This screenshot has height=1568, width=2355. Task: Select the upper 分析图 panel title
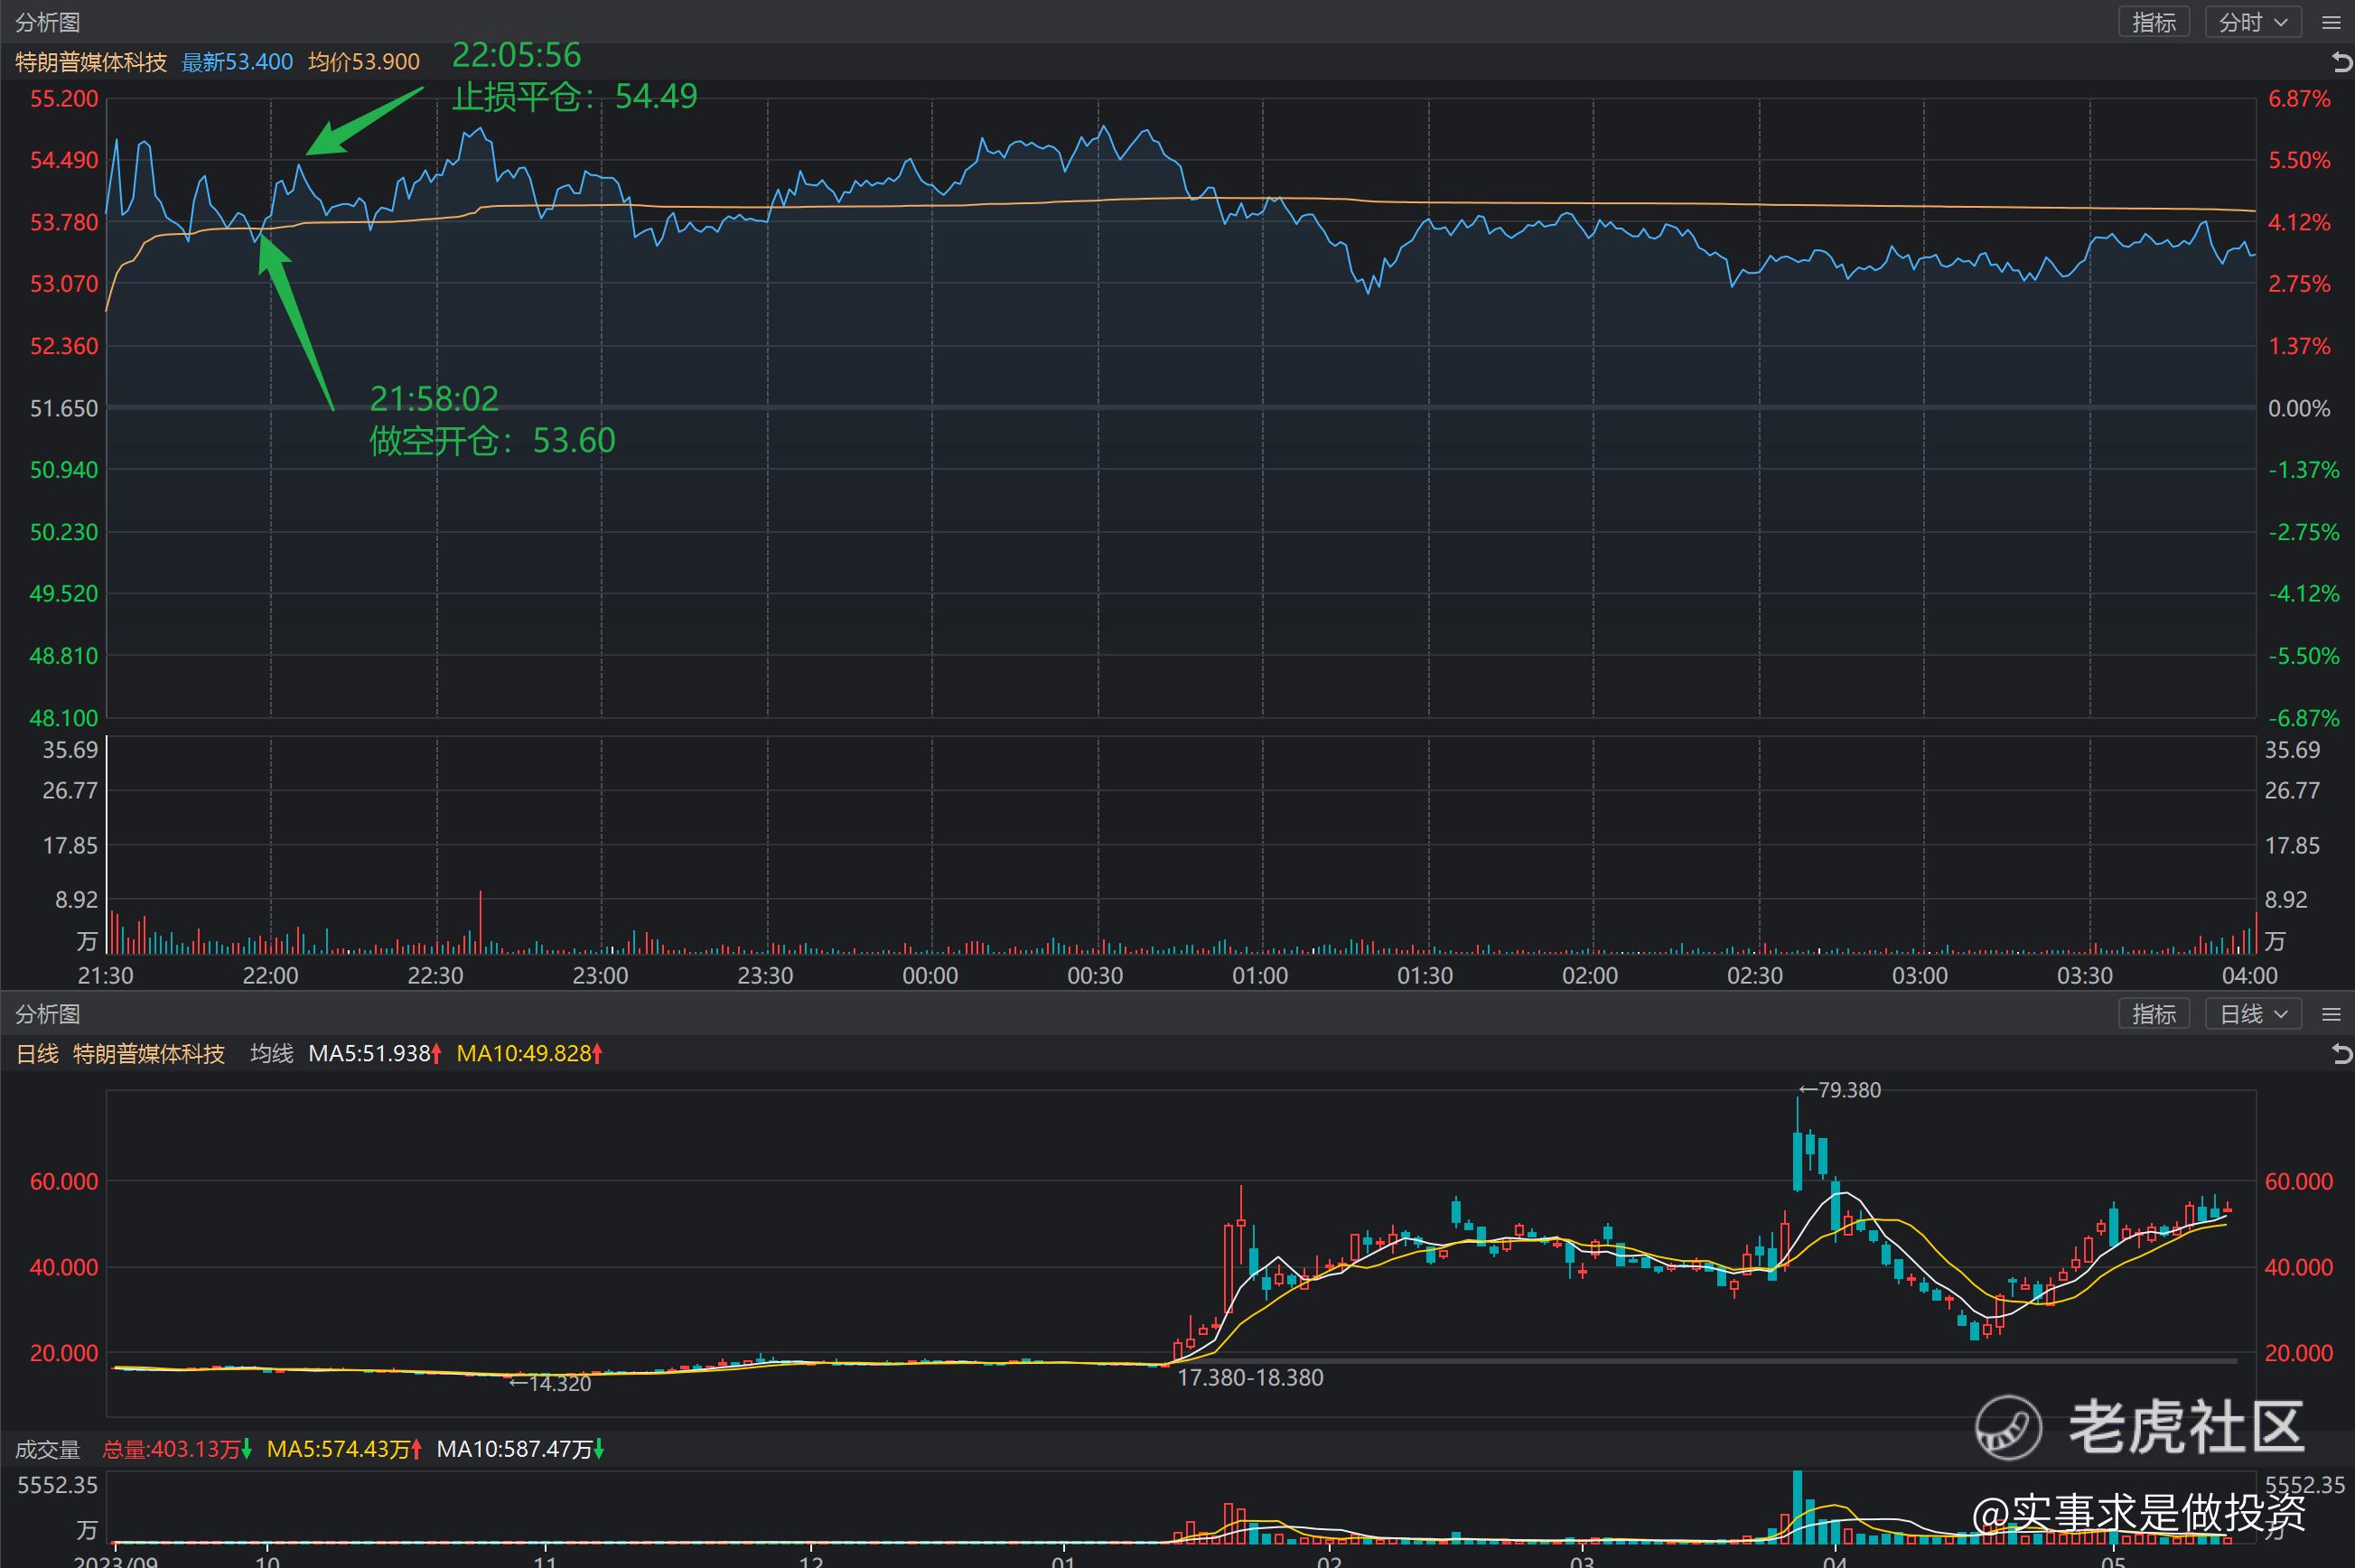48,22
